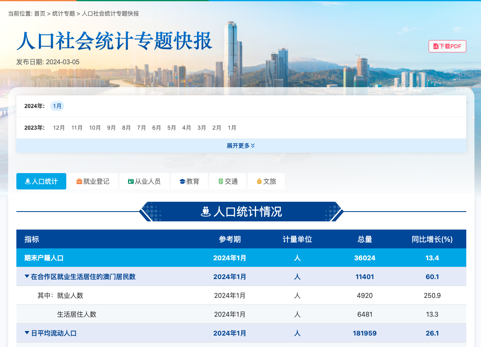This screenshot has height=347, width=481.
Task: Open the 首页 breadcrumb link
Action: point(40,14)
